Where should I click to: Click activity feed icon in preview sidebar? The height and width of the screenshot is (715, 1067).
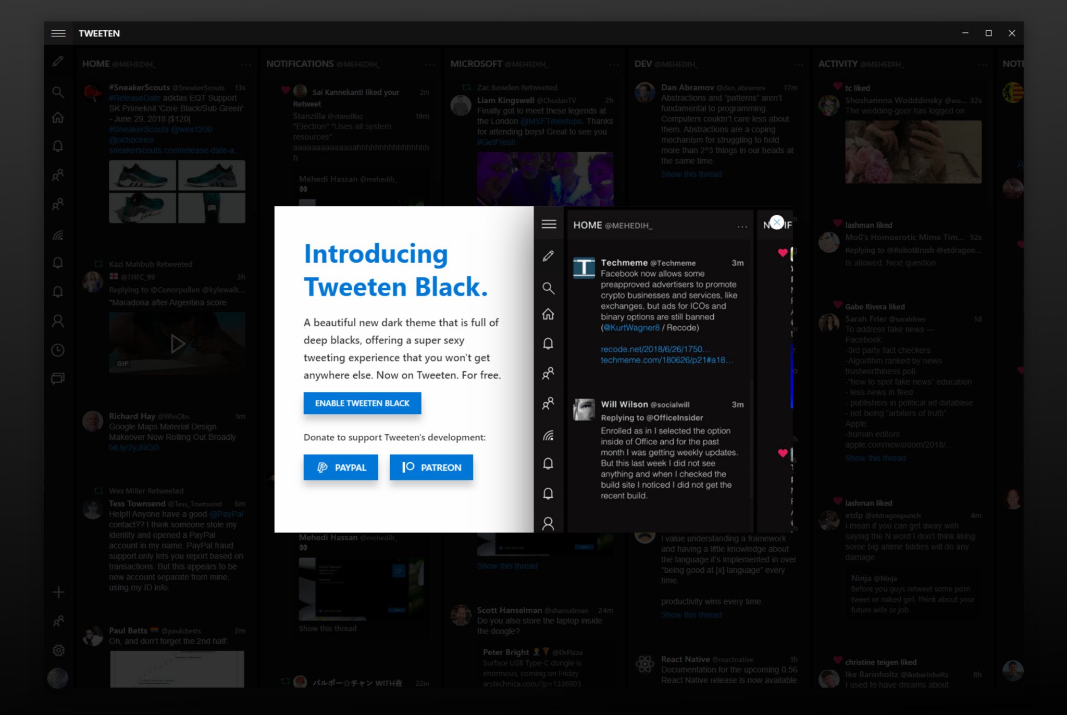[x=548, y=436]
